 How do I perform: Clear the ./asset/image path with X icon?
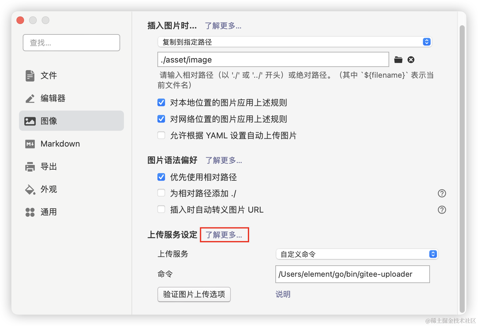click(411, 60)
